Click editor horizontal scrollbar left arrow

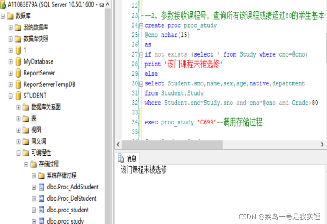click(118, 145)
